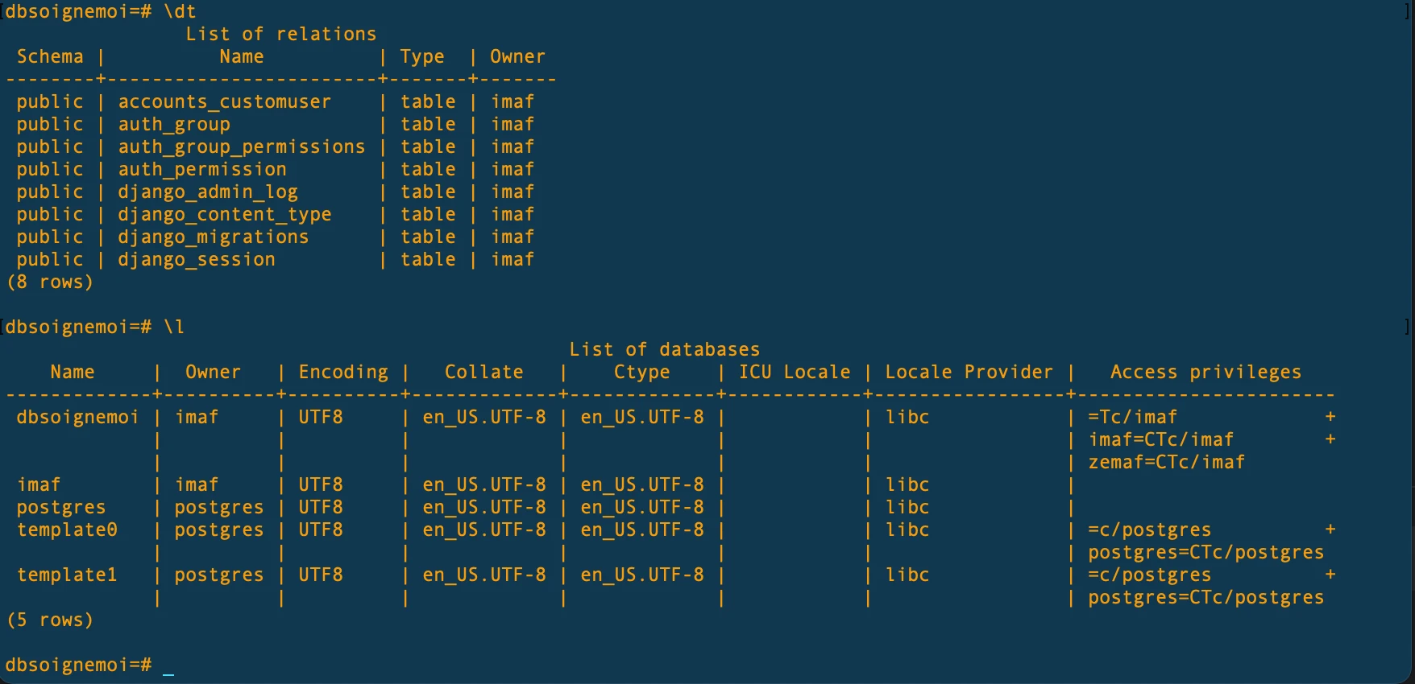Click the "(8 rows)" result count
Image resolution: width=1415 pixels, height=684 pixels.
point(50,282)
